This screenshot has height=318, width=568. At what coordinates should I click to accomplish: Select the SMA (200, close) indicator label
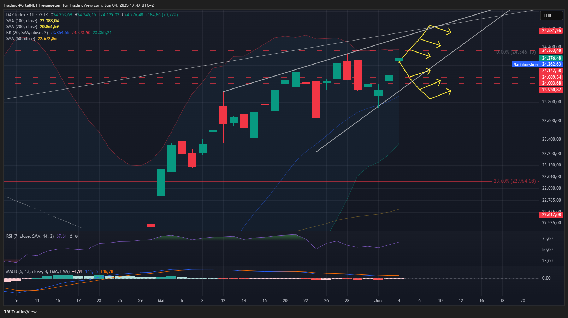pos(22,27)
